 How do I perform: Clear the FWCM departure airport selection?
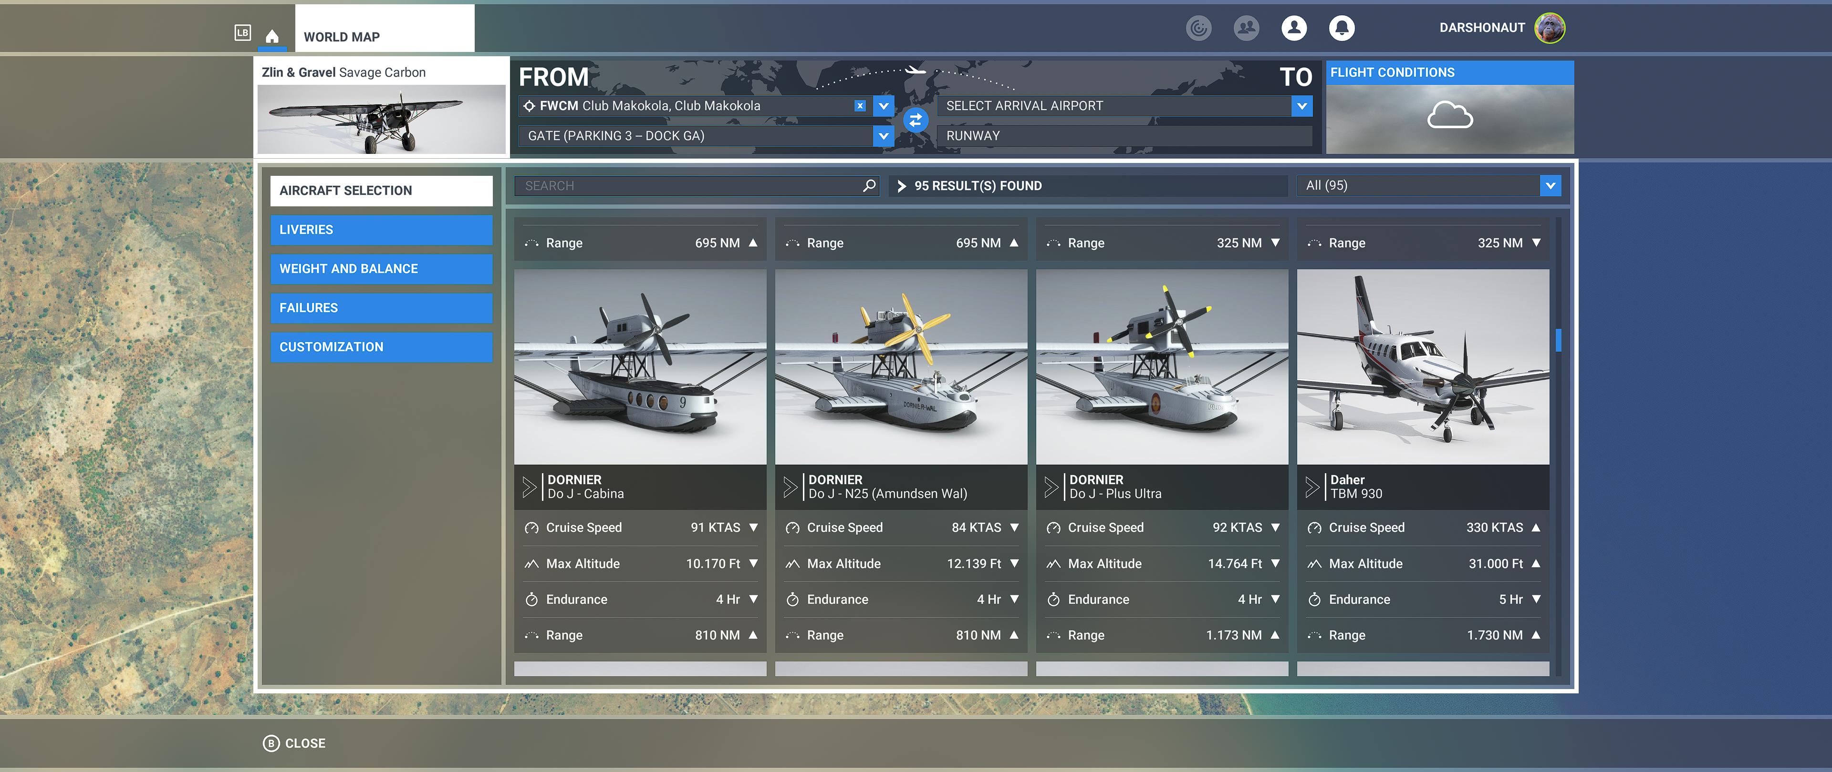pyautogui.click(x=860, y=106)
